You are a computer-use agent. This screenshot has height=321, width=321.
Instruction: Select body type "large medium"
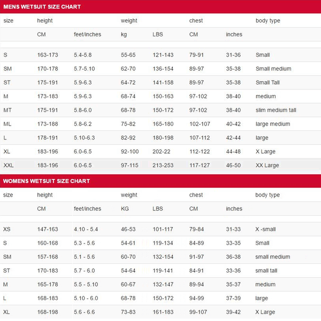point(273,124)
